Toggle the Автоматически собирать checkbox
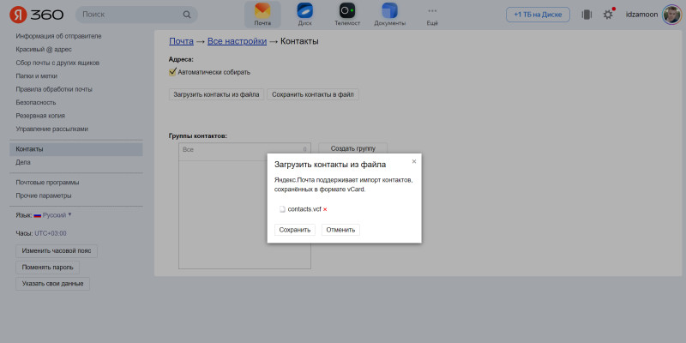The width and height of the screenshot is (686, 343). coord(172,73)
